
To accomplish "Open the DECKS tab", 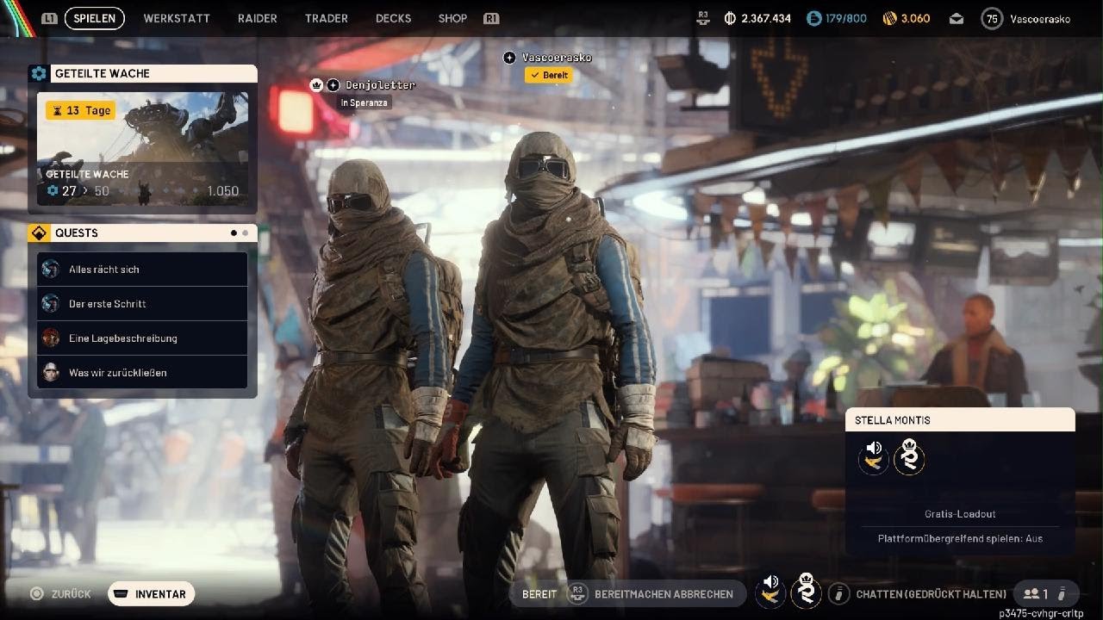I will [393, 18].
